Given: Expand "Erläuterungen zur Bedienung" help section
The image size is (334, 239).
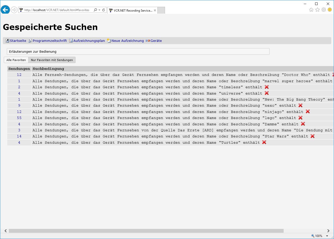Looking at the screenshot, I should 33,51.
